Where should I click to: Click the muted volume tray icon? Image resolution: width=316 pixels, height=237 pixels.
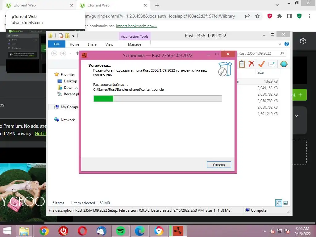pyautogui.click(x=272, y=231)
